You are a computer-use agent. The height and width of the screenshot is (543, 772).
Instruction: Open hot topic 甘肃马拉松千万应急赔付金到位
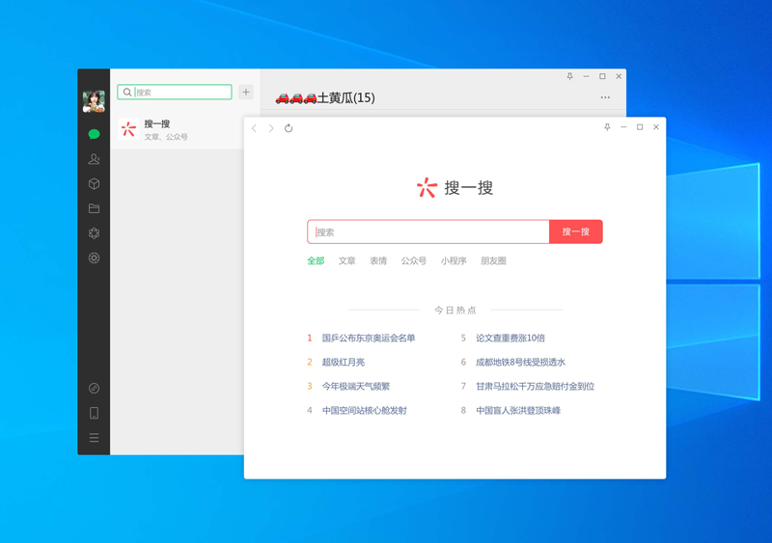pos(536,387)
